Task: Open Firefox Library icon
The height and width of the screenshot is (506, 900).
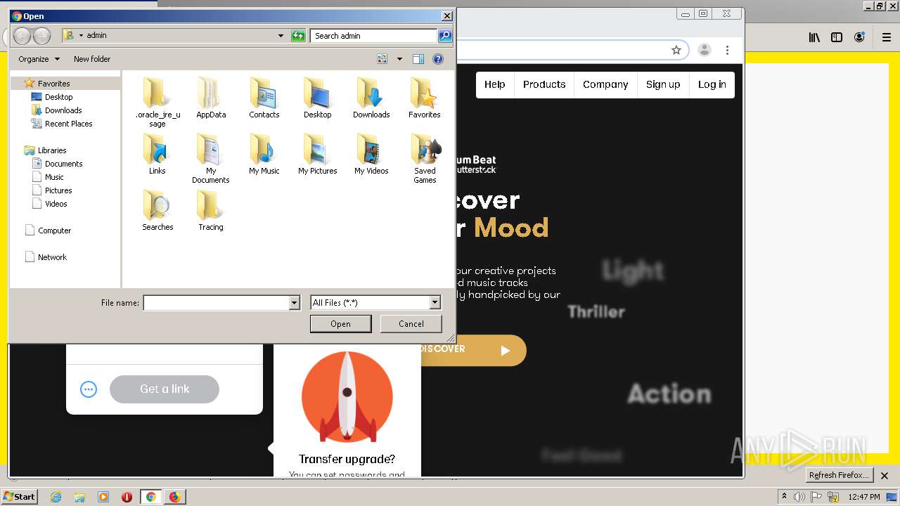Action: [814, 38]
